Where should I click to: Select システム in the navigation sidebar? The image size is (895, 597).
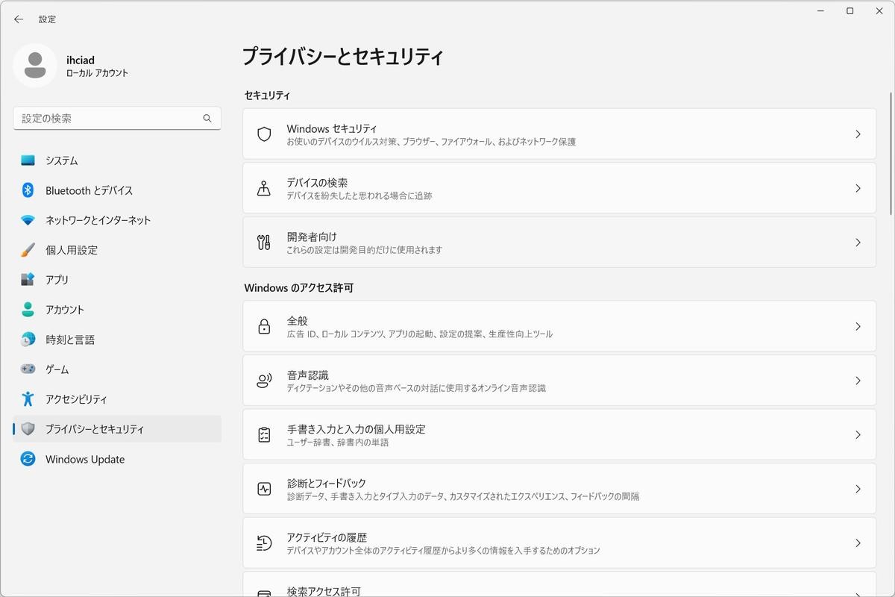click(x=117, y=160)
